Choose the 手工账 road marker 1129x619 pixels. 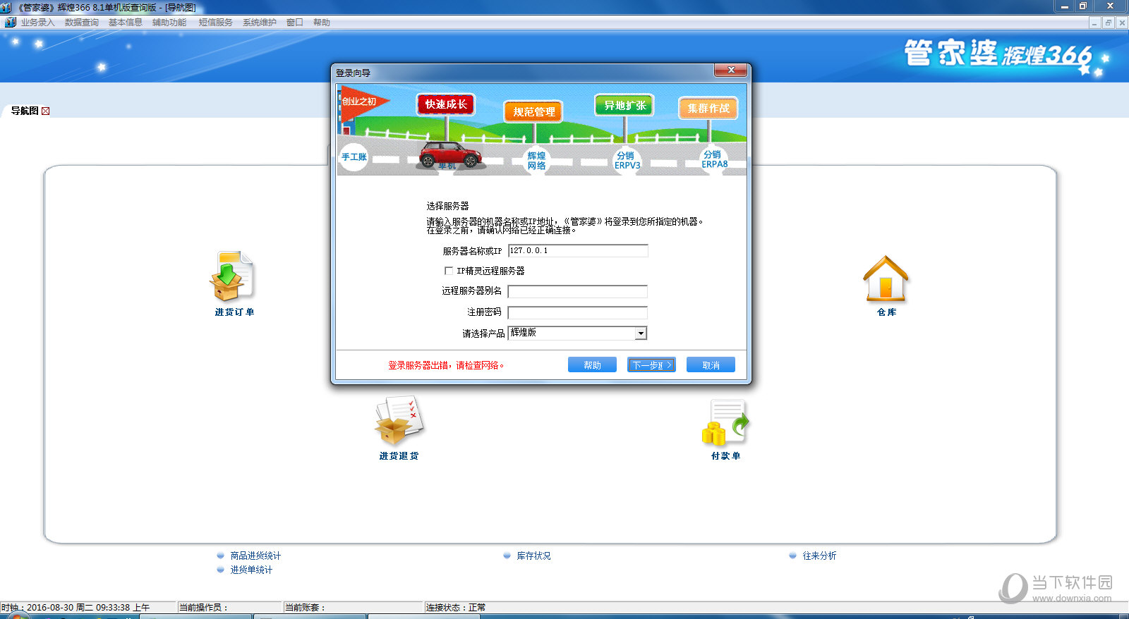tap(354, 157)
